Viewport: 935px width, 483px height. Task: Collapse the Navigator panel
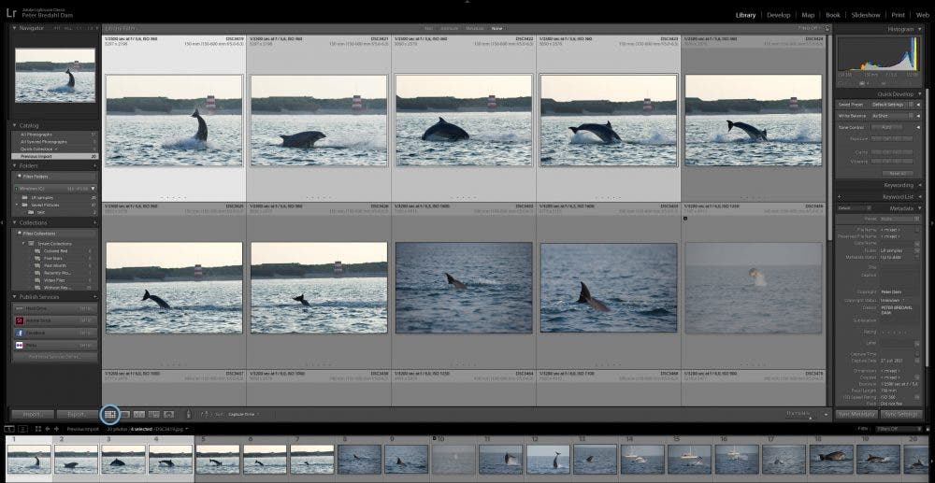(x=14, y=28)
